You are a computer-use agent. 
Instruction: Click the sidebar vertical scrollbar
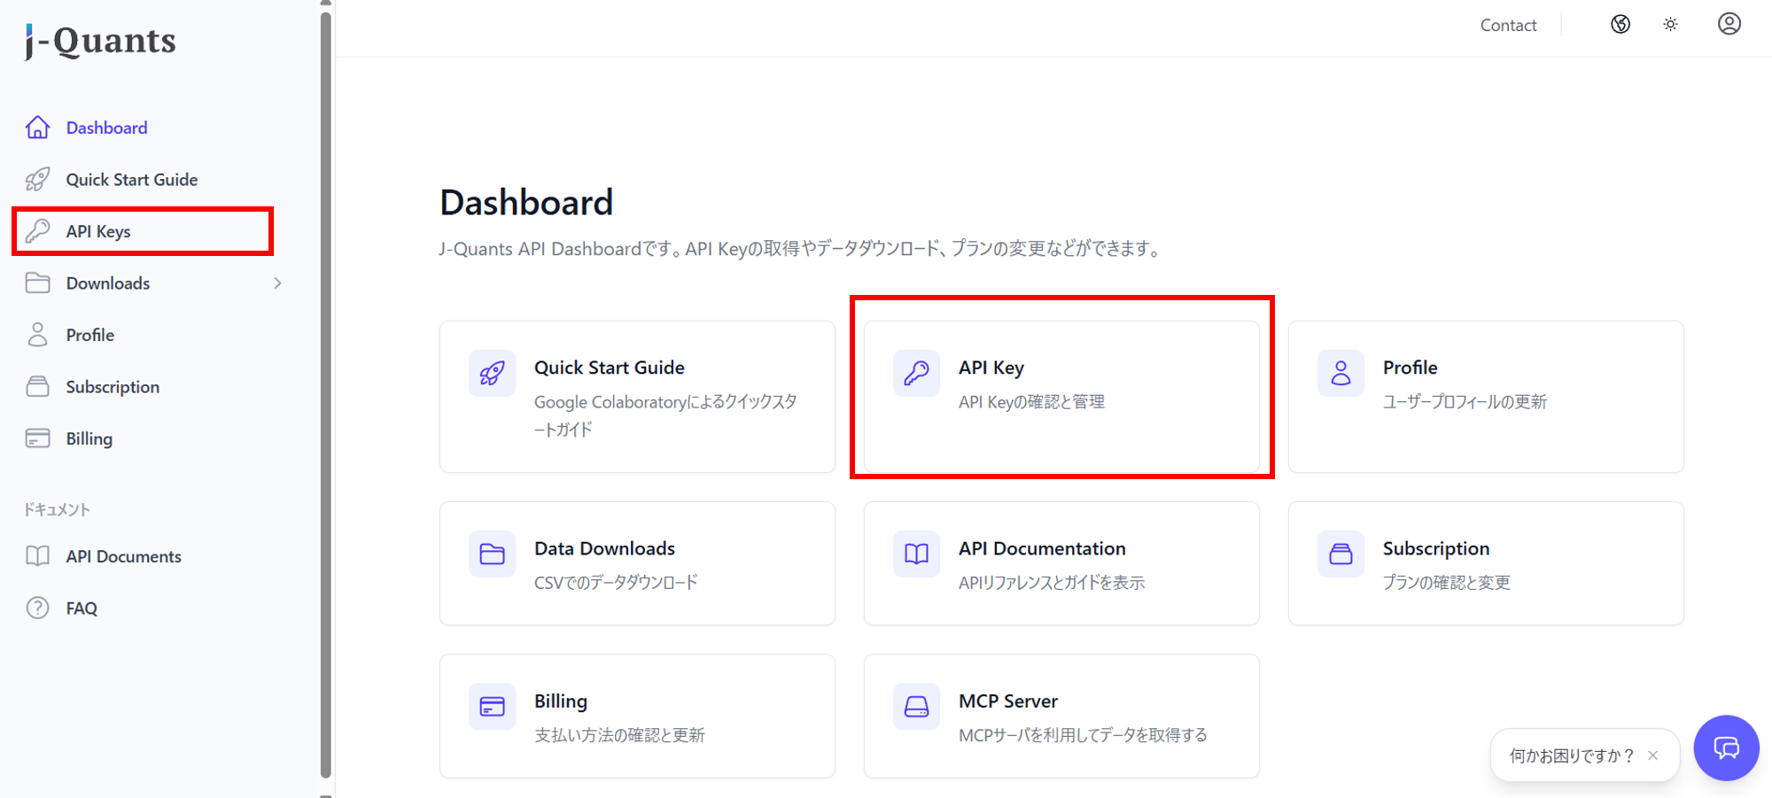pyautogui.click(x=326, y=393)
